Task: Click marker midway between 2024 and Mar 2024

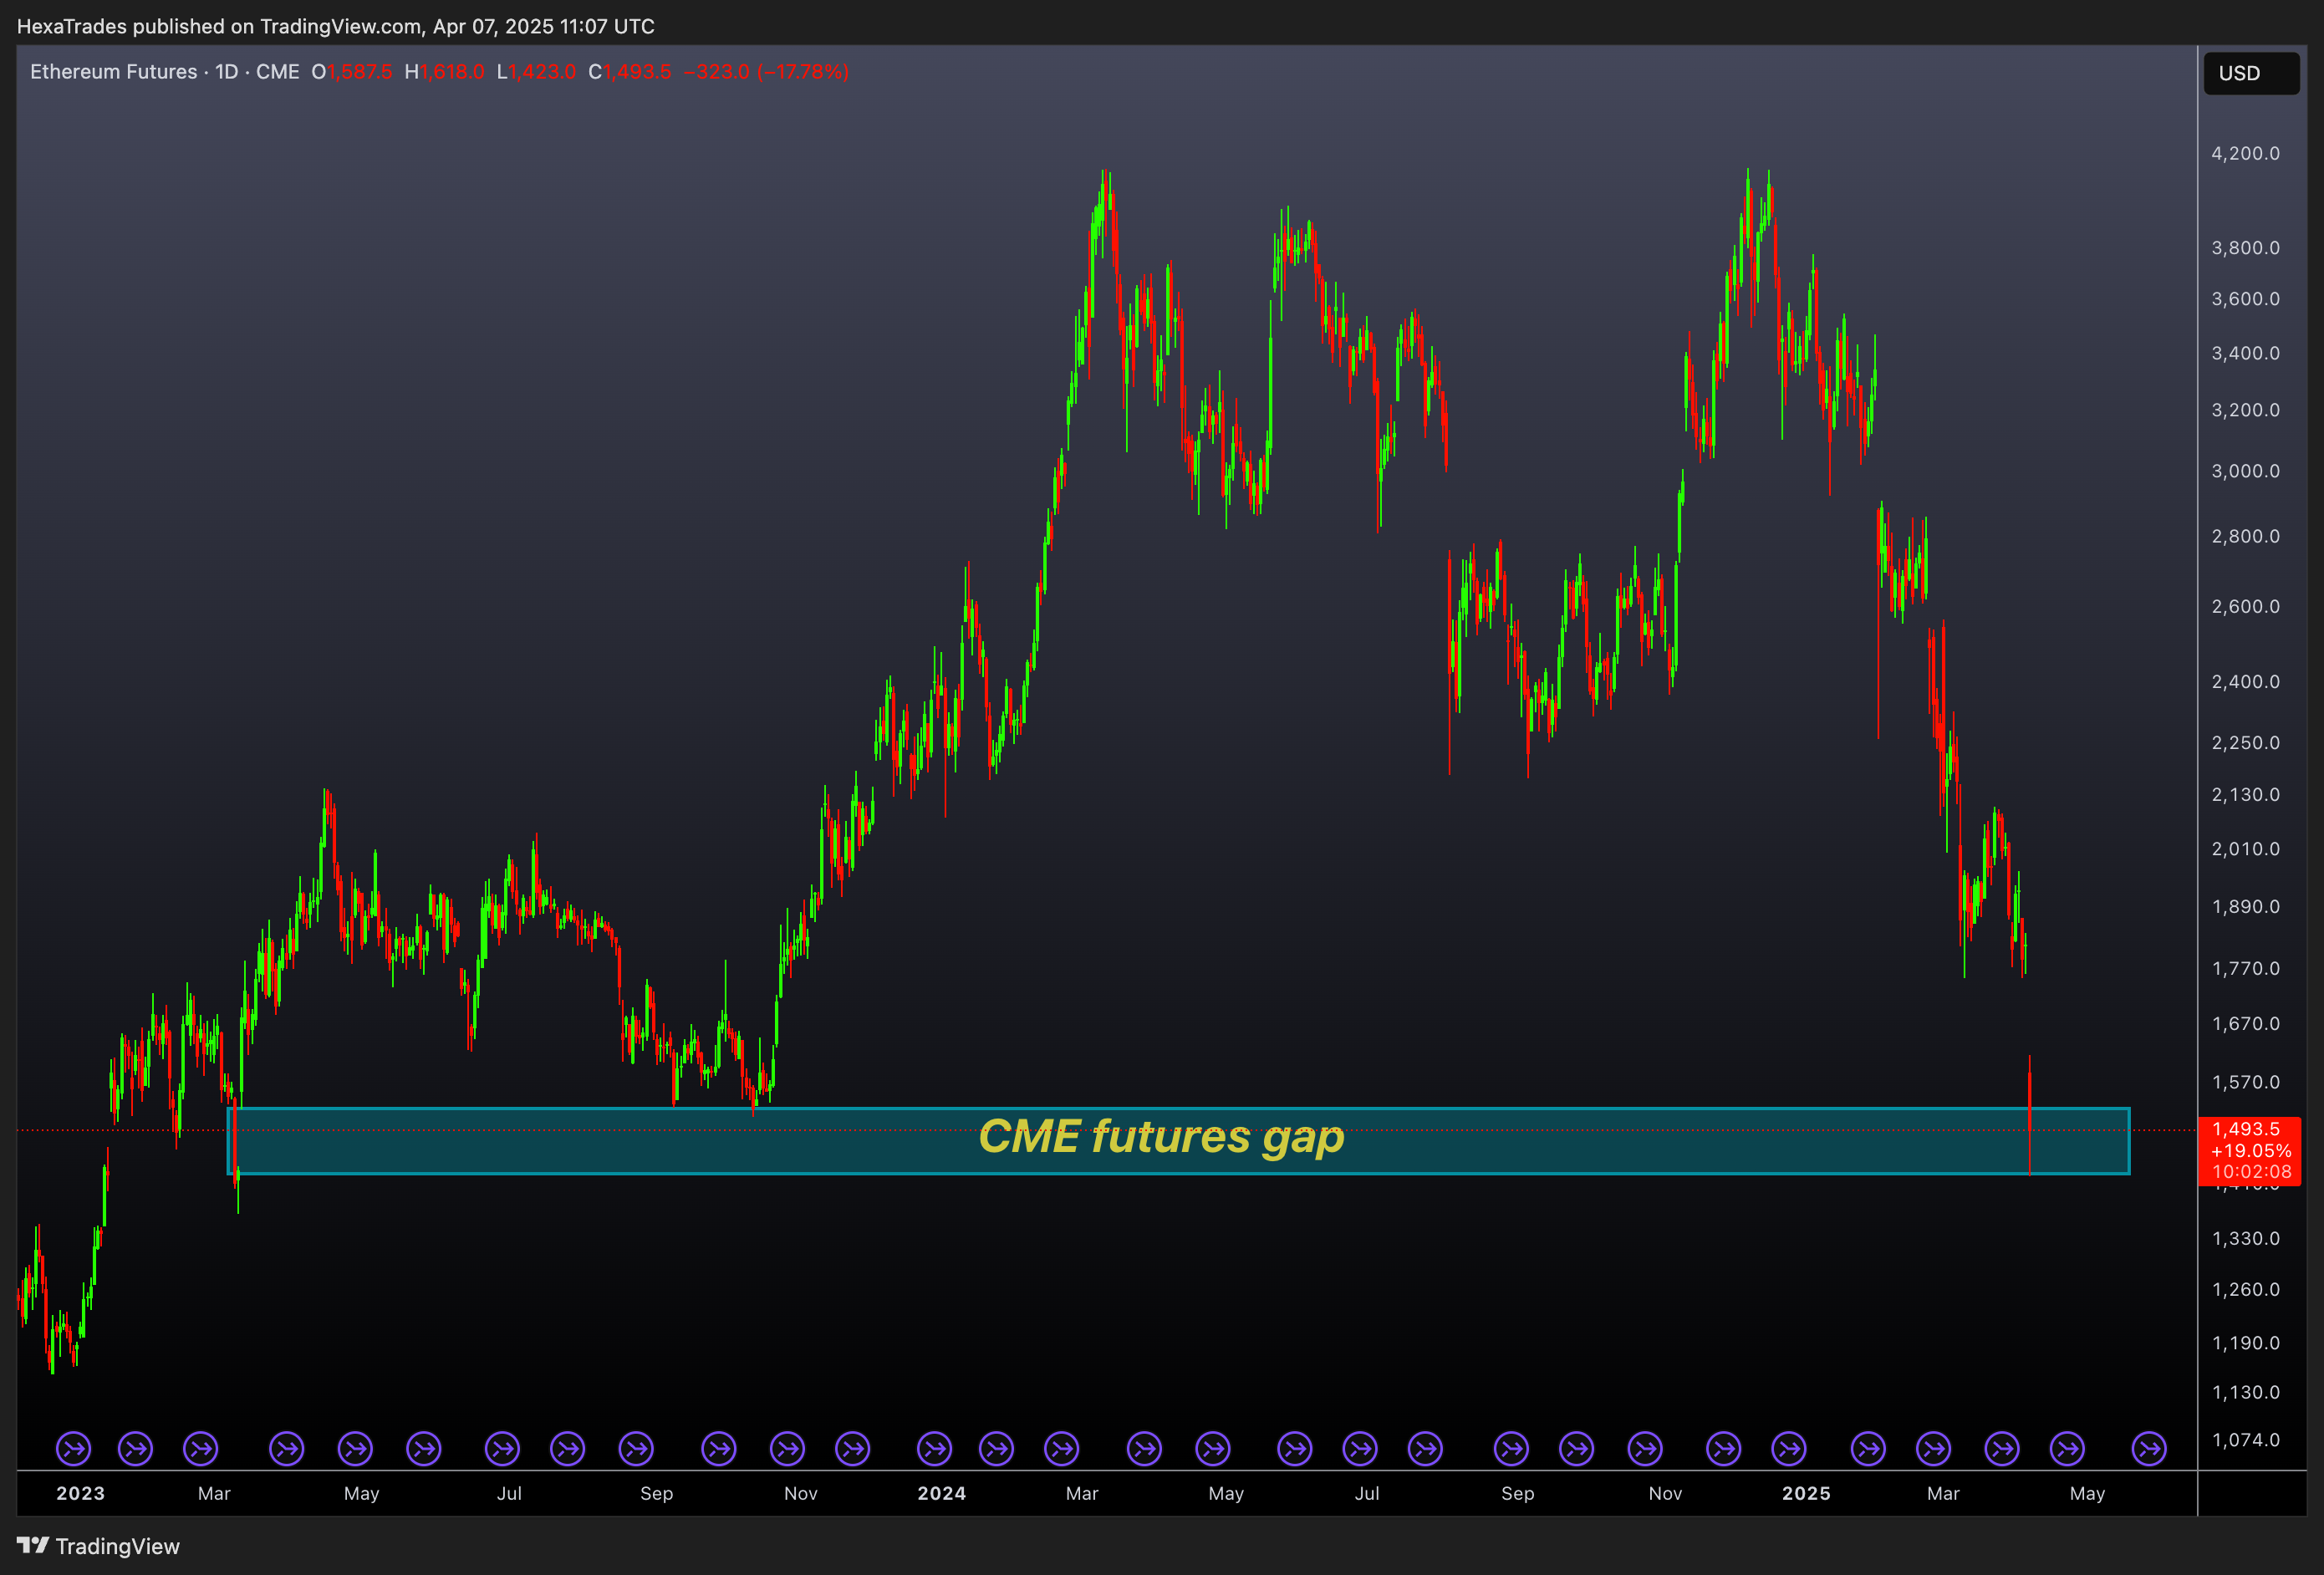Action: (997, 1448)
